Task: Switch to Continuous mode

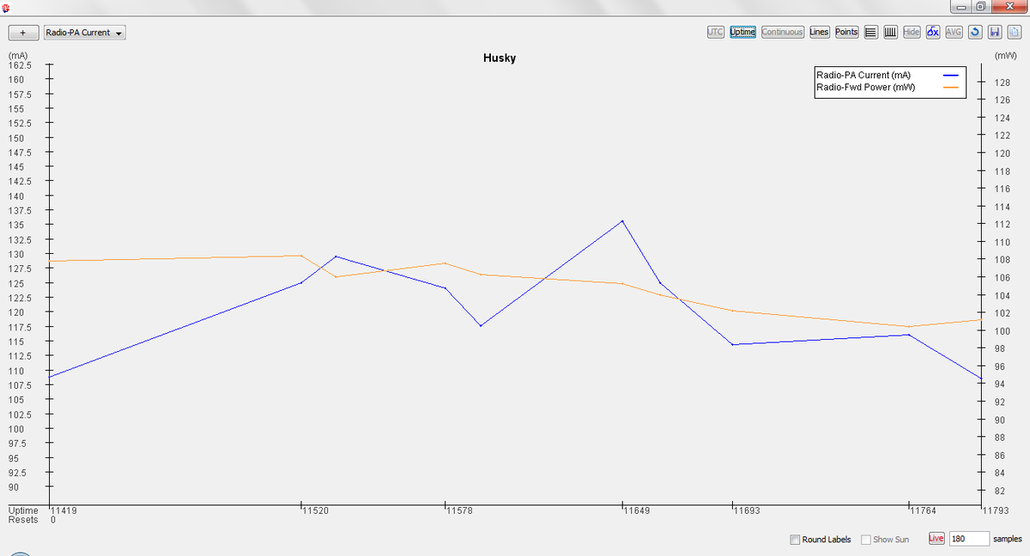Action: point(781,32)
